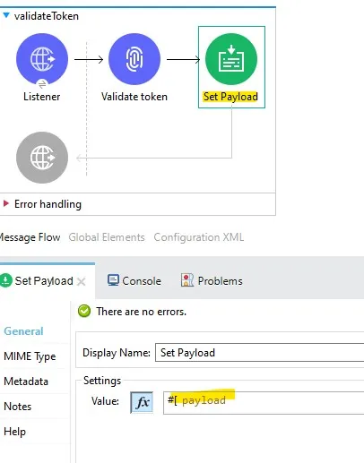Open the Metadata section
Image resolution: width=364 pixels, height=463 pixels.
pos(26,382)
